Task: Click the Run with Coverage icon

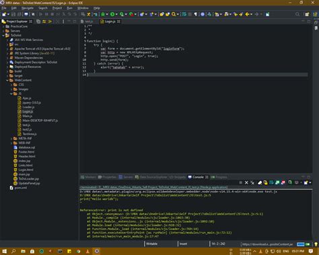Action: [x=122, y=14]
